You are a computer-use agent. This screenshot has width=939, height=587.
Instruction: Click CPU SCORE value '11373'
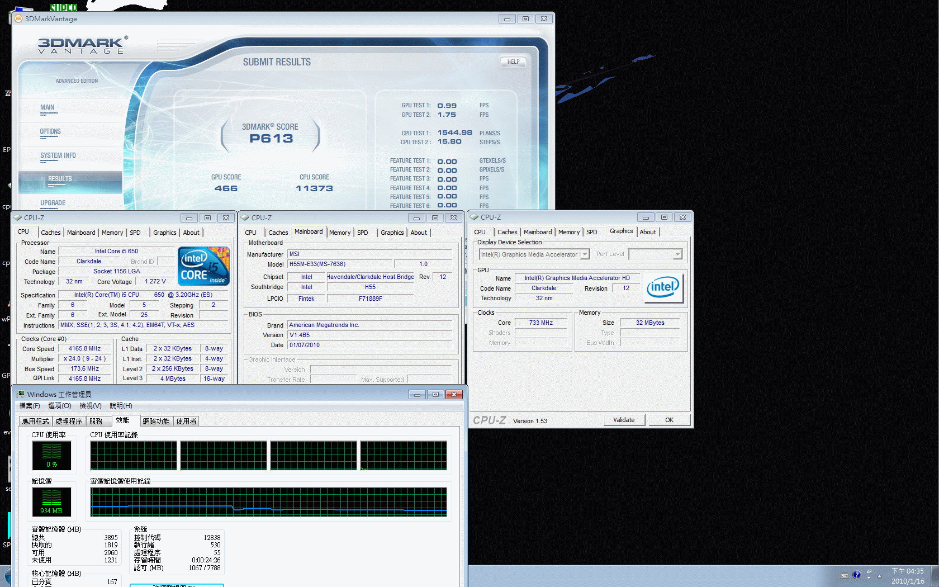(314, 188)
